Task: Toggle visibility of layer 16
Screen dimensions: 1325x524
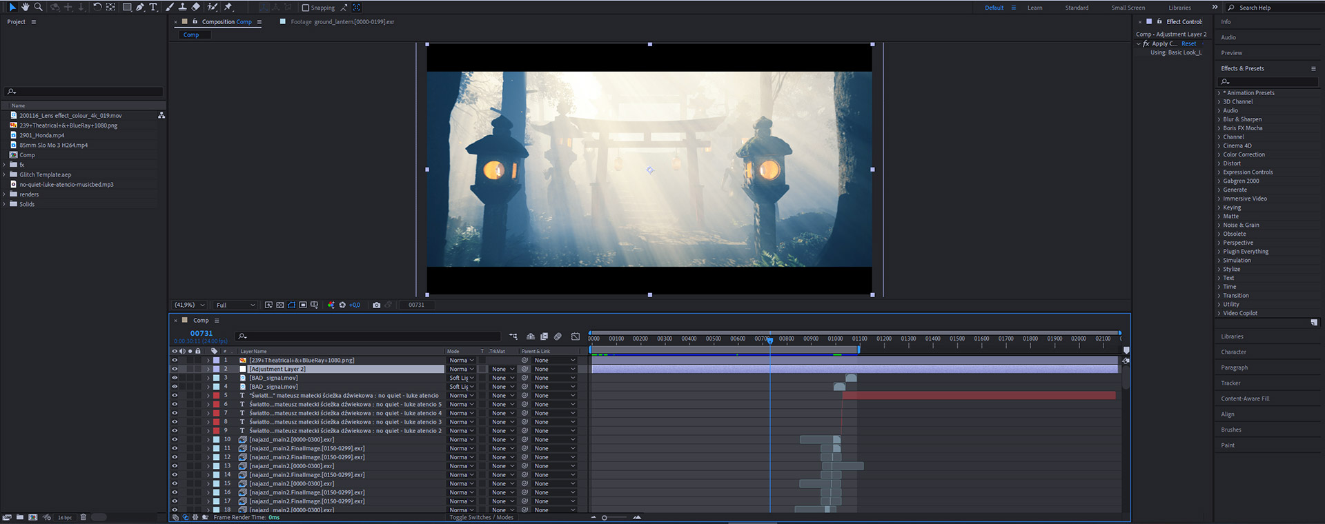Action: tap(175, 492)
